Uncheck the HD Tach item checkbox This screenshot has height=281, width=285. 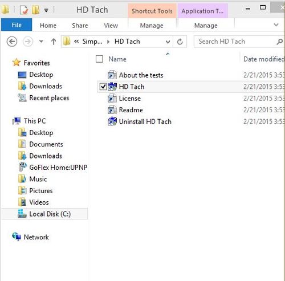click(103, 87)
